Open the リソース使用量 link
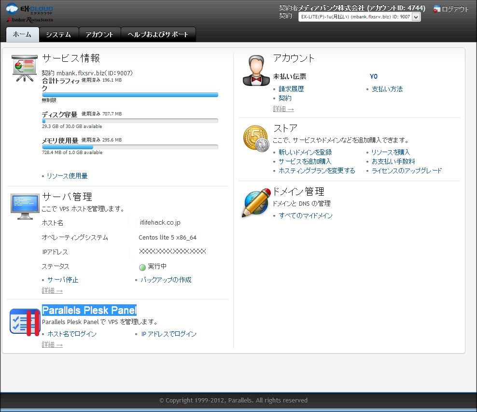This screenshot has width=477, height=412. coord(67,176)
